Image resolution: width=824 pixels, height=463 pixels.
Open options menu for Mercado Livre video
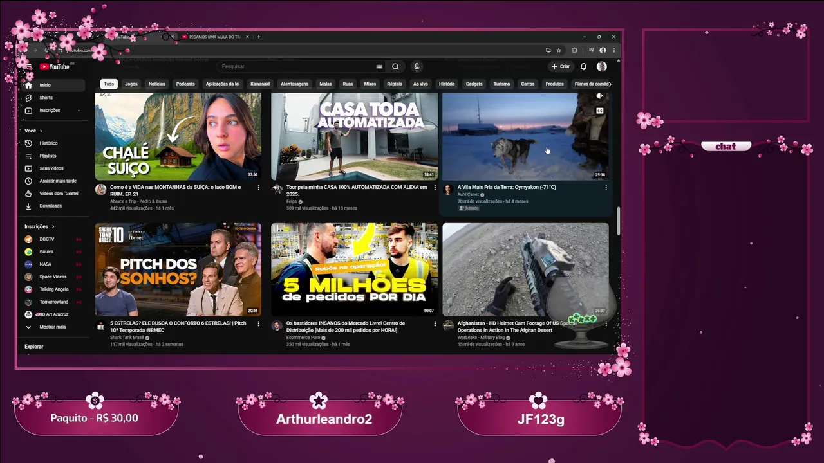pyautogui.click(x=435, y=324)
